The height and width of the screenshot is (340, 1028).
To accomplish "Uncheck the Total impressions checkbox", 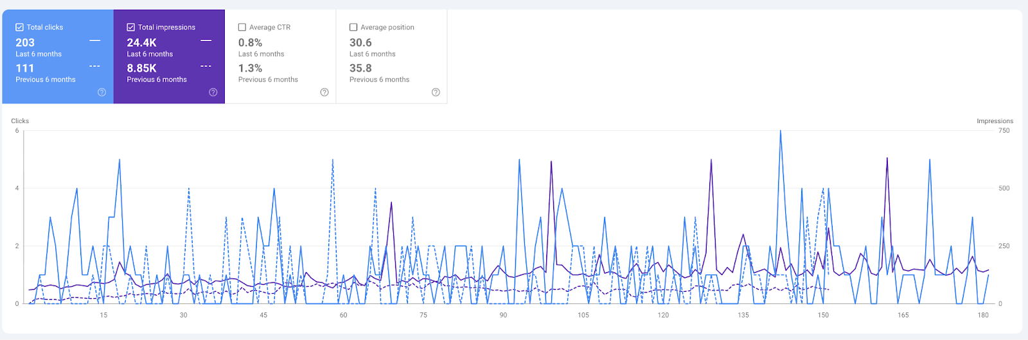I will 131,27.
